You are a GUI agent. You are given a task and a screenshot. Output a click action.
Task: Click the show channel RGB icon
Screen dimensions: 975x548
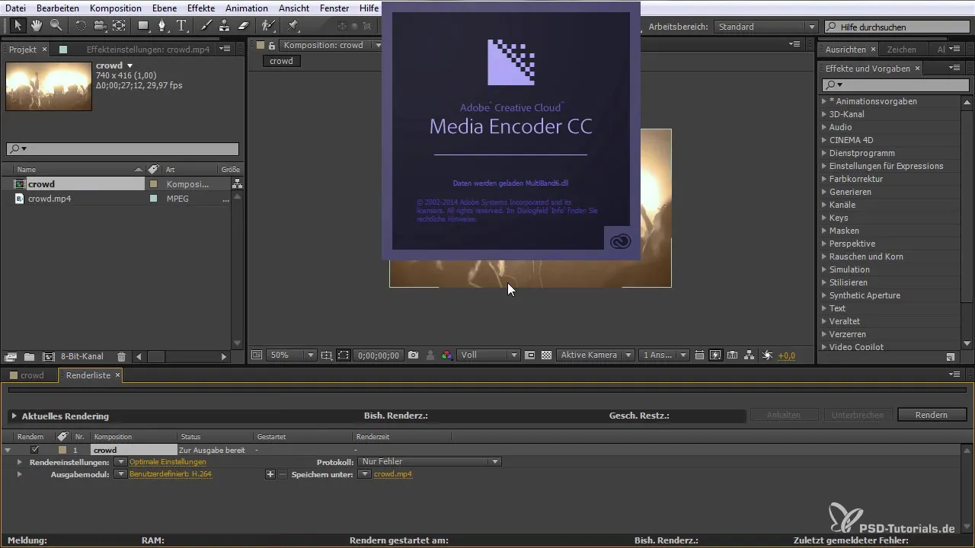click(447, 355)
